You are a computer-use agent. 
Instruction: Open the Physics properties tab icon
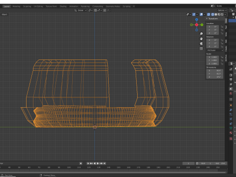coord(231,119)
